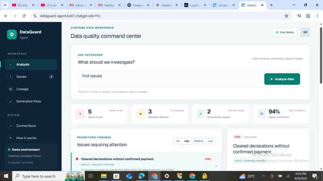Click the Demo environment status card
The width and height of the screenshot is (323, 181).
point(31,156)
